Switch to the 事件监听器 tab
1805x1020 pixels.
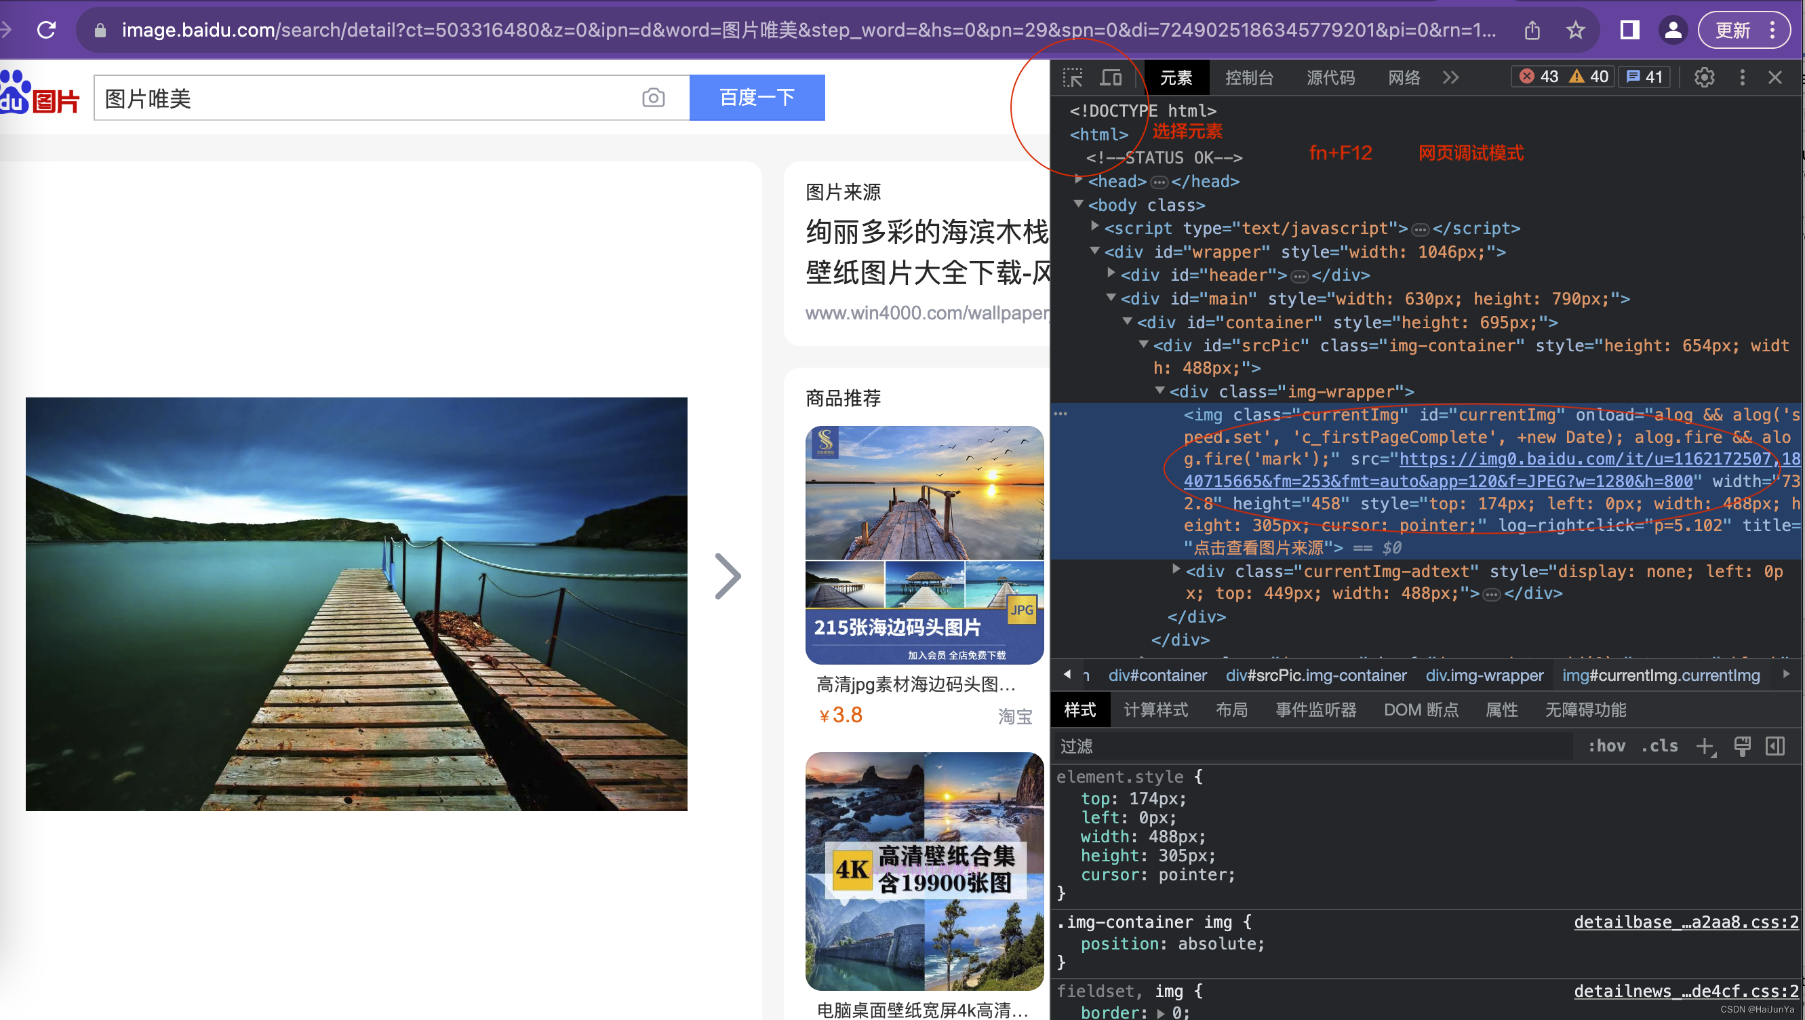pos(1315,709)
